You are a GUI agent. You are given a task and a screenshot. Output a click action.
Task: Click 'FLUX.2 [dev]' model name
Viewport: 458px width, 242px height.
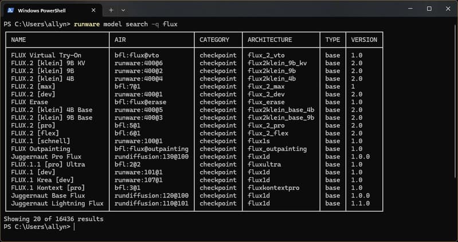point(33,94)
